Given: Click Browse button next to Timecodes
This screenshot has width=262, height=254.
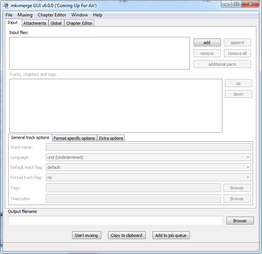Looking at the screenshot, I should coord(237,199).
